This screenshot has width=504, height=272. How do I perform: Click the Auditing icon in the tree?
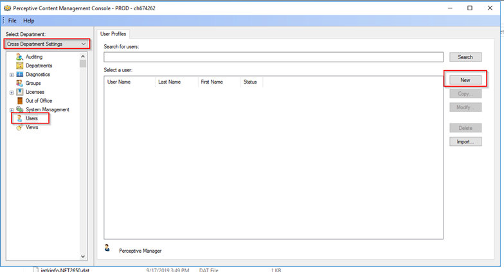pos(19,57)
